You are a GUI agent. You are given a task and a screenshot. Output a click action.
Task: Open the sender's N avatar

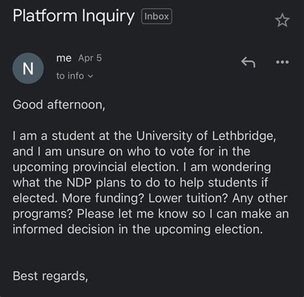28,69
